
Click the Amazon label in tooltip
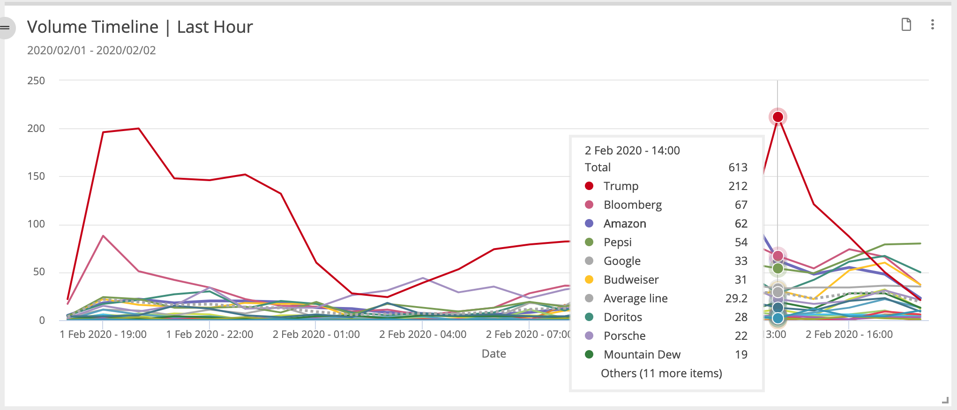(624, 224)
